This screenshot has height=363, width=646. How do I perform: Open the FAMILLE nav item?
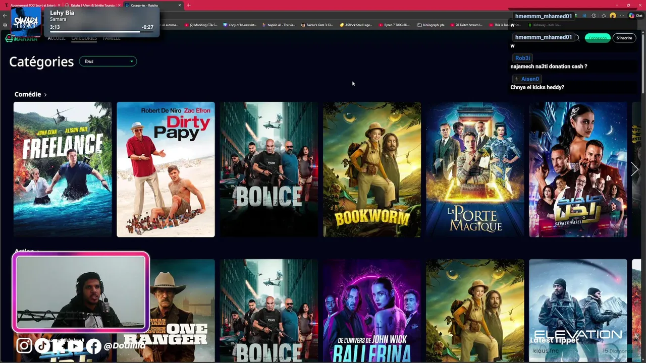coord(112,38)
